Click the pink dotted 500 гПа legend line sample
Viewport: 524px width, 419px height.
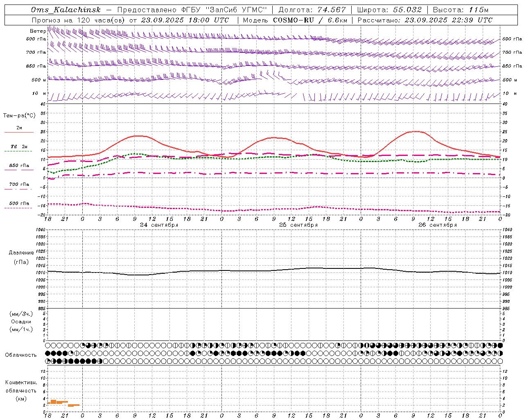(x=18, y=208)
